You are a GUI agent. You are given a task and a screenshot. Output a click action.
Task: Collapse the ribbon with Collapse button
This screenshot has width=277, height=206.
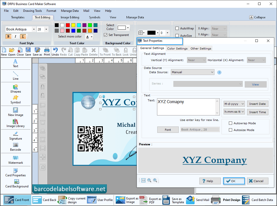pos(258,17)
